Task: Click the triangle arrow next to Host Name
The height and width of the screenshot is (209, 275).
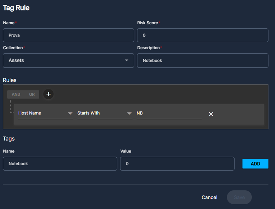Action: (x=70, y=113)
